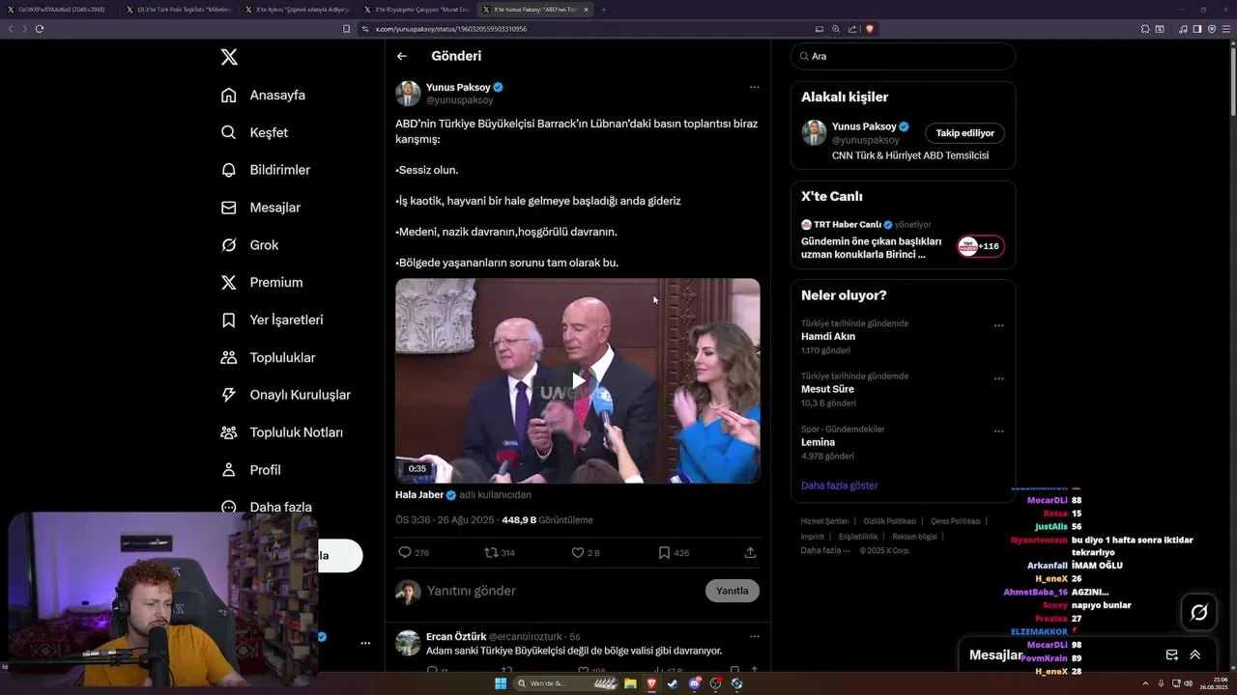Open Mesajlar in the left navigation

tap(261, 208)
